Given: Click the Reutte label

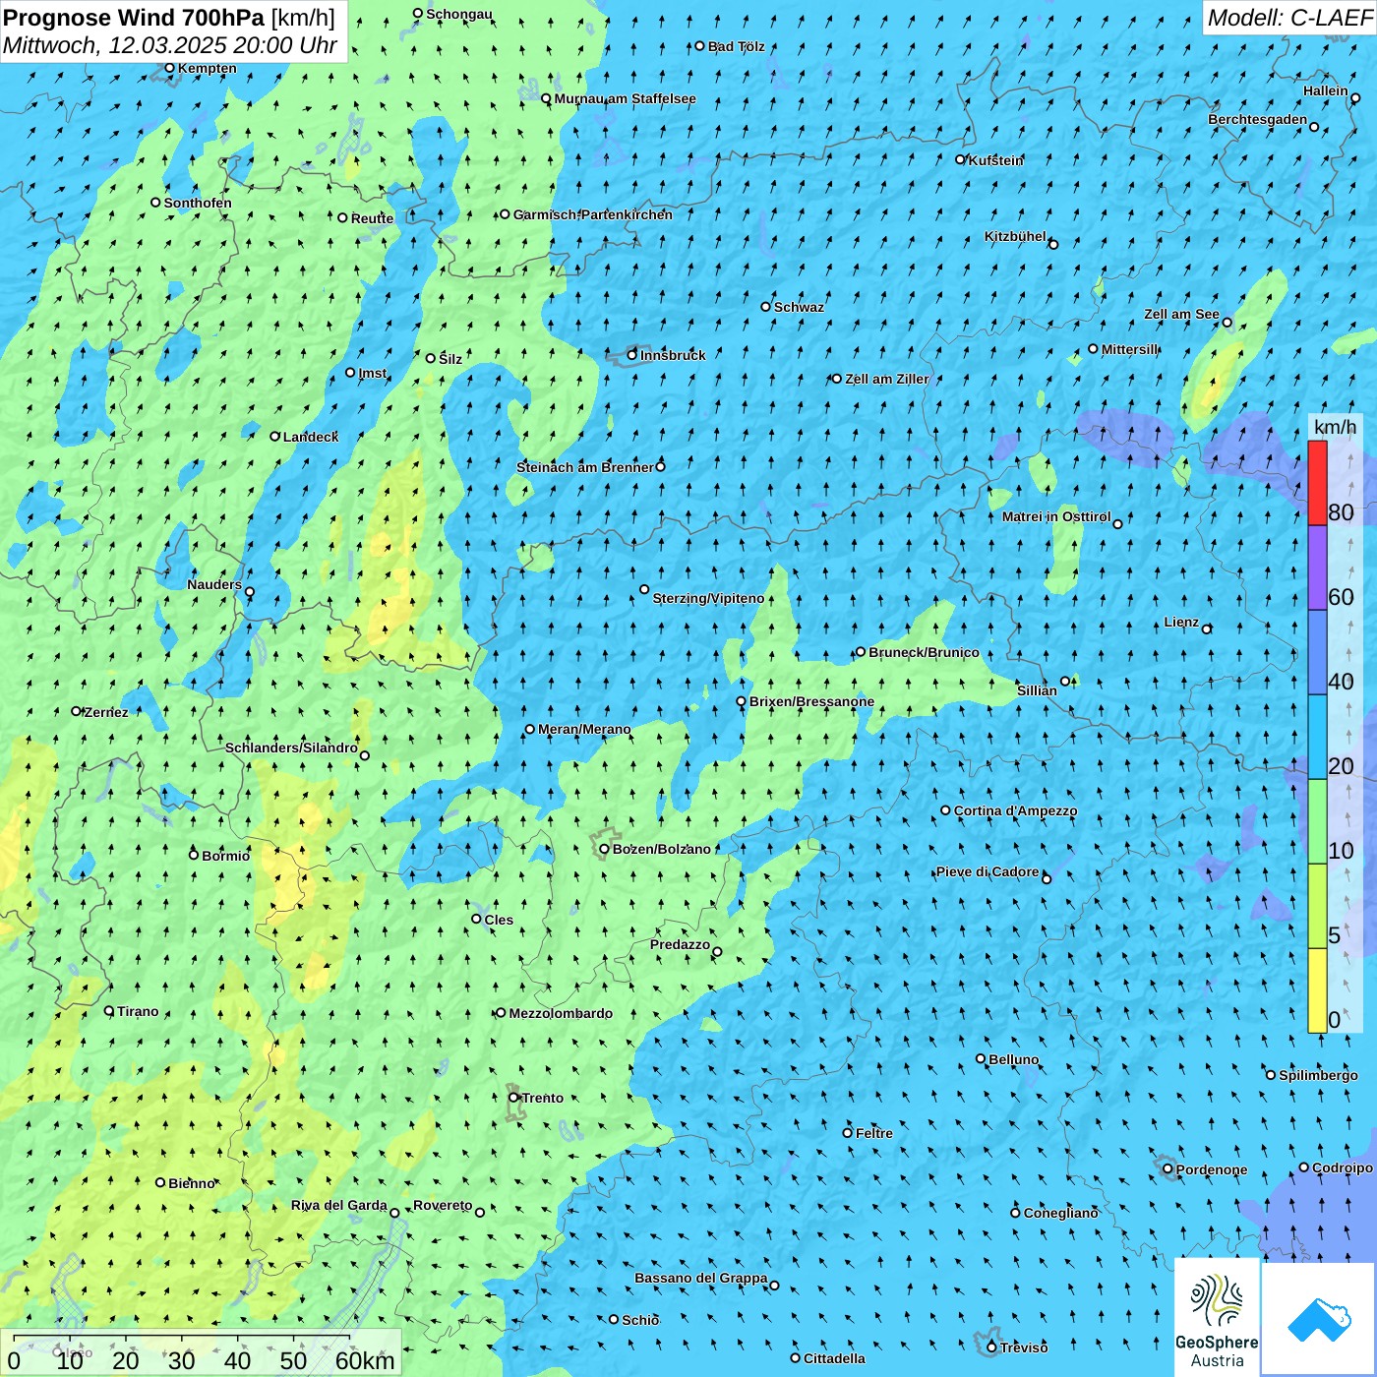Looking at the screenshot, I should 372,218.
